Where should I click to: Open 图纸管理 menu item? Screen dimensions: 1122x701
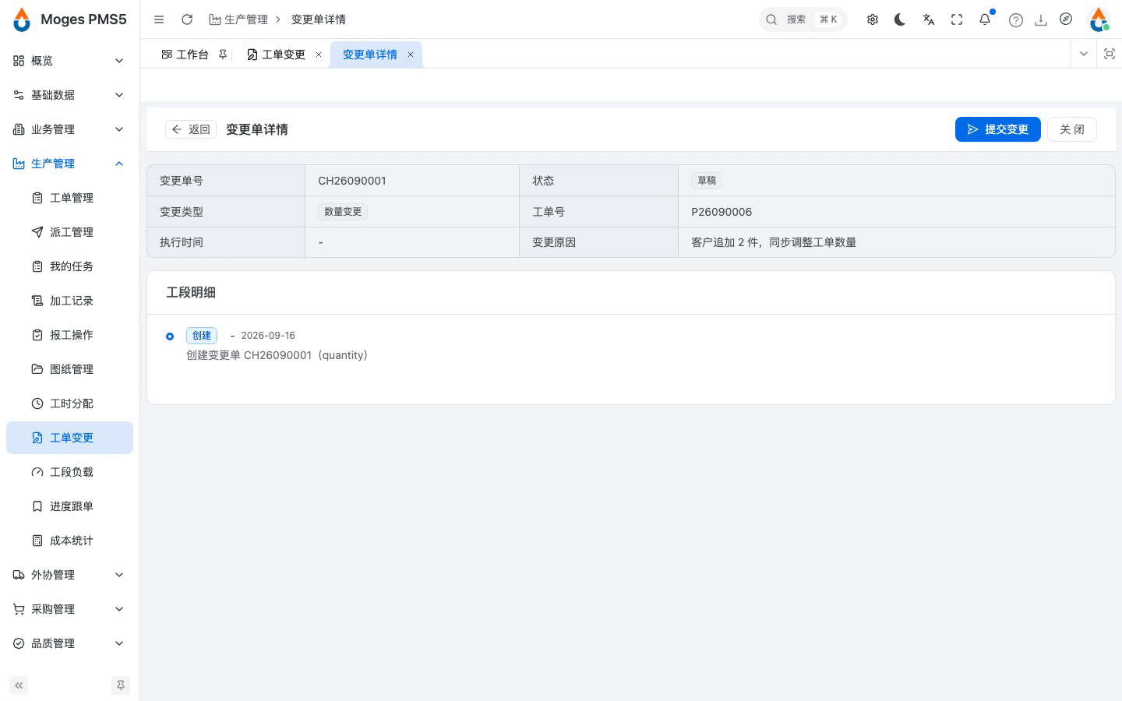(x=69, y=369)
